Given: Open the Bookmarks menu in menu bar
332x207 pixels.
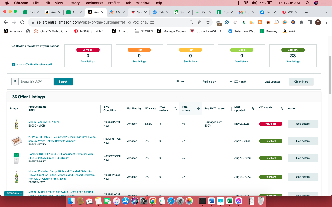Looking at the screenshot, I should [x=94, y=3].
